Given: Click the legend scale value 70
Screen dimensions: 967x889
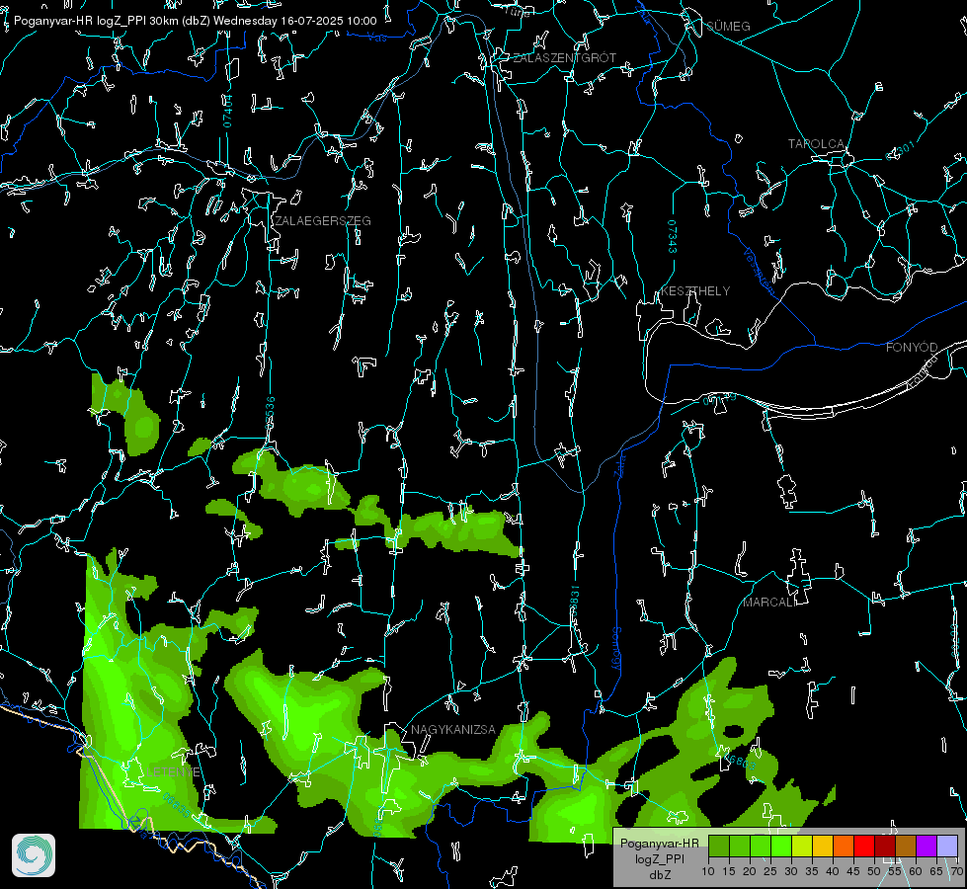Looking at the screenshot, I should [956, 871].
